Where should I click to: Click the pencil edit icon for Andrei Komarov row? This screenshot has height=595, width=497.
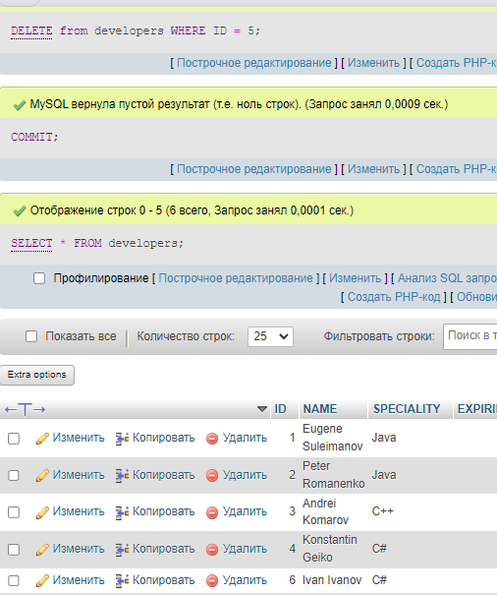tap(42, 512)
